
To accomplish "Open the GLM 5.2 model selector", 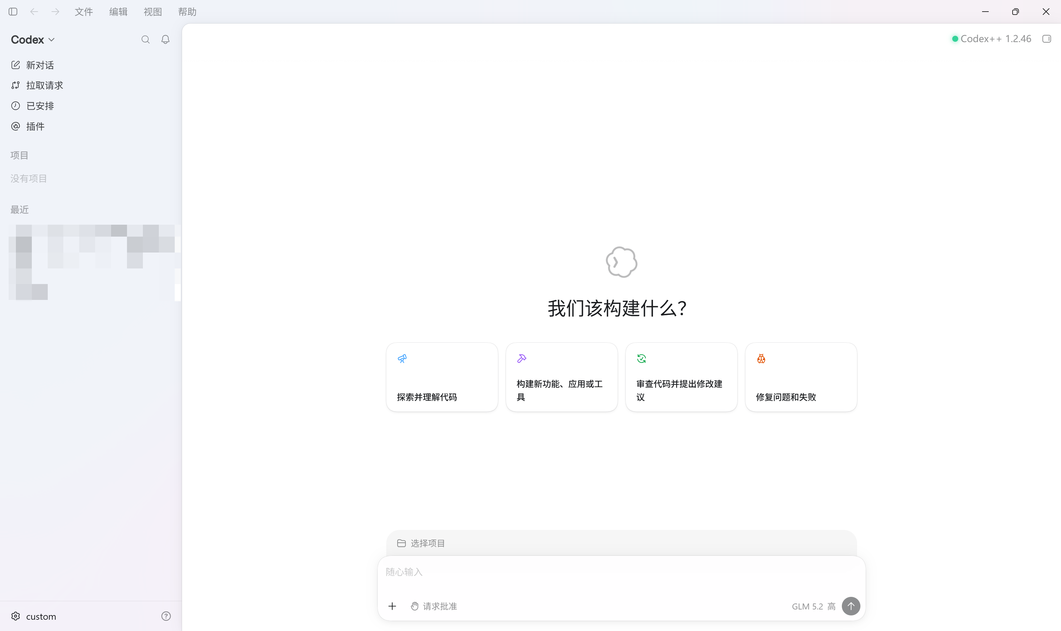I will click(807, 606).
